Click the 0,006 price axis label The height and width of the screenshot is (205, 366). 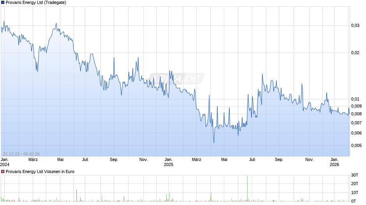pos(356,133)
